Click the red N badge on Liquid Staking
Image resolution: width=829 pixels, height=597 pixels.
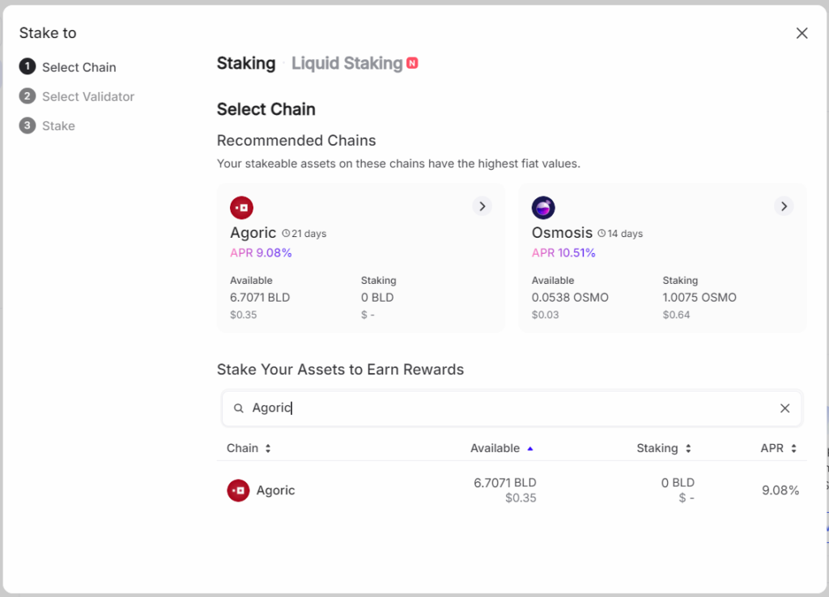tap(412, 63)
